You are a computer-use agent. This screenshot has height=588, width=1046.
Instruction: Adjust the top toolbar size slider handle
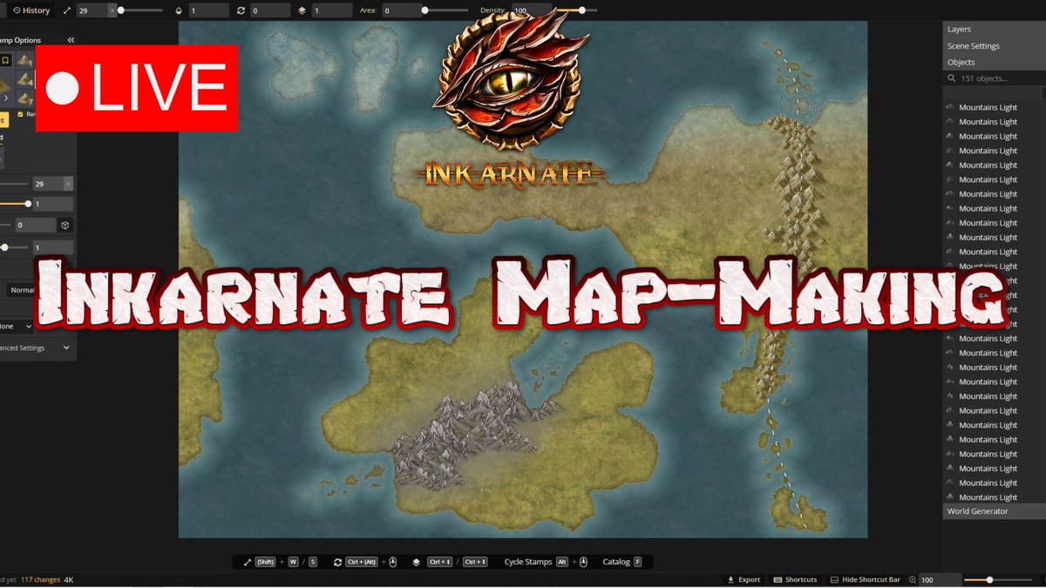click(120, 10)
